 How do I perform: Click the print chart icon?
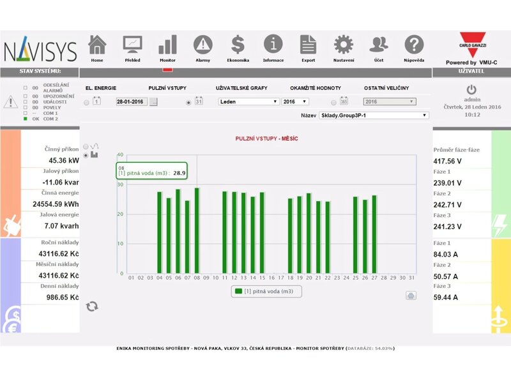point(411,295)
